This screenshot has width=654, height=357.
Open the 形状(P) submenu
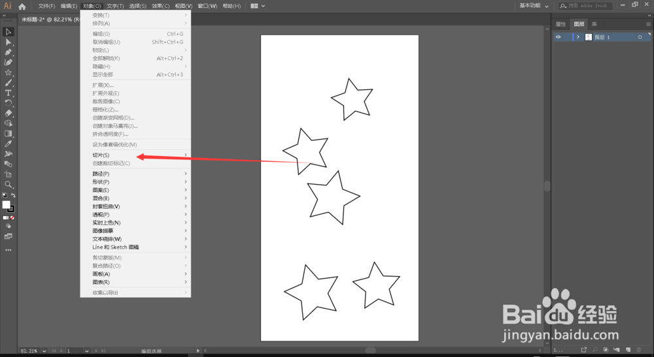pos(135,182)
